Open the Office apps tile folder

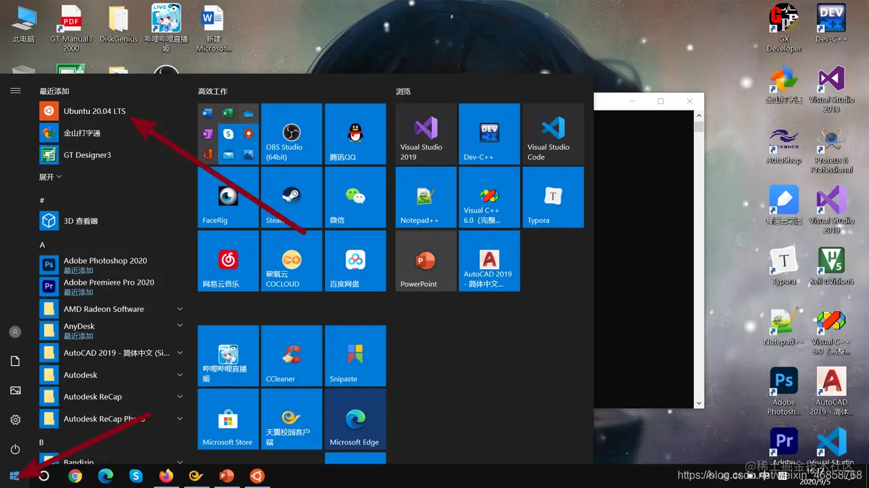point(228,134)
